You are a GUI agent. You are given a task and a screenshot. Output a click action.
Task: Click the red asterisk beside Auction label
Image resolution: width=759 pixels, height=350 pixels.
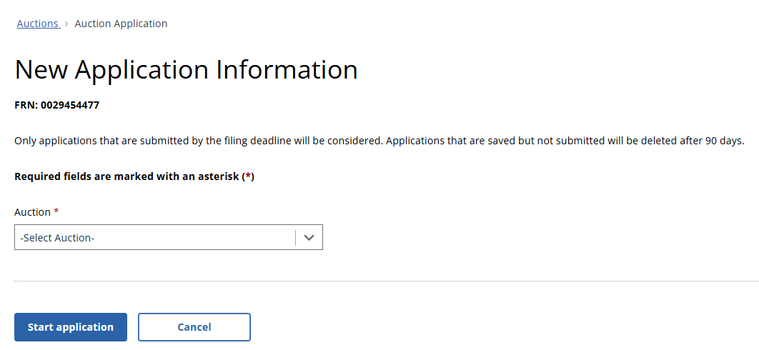[56, 211]
